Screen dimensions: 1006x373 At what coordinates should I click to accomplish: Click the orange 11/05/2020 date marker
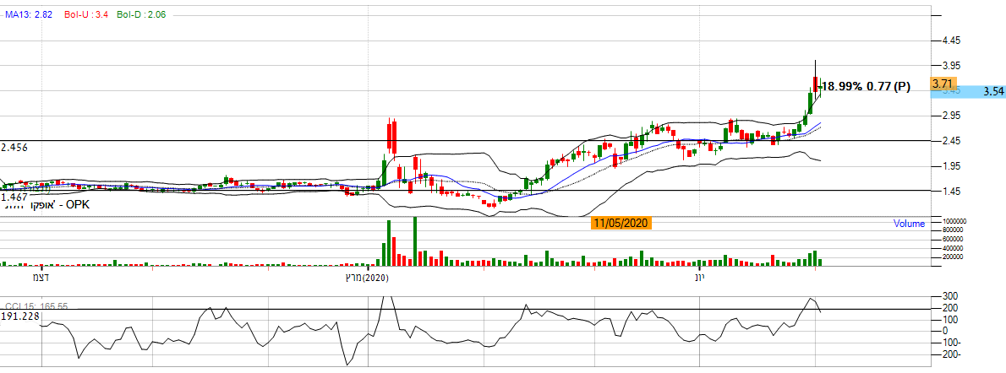621,223
